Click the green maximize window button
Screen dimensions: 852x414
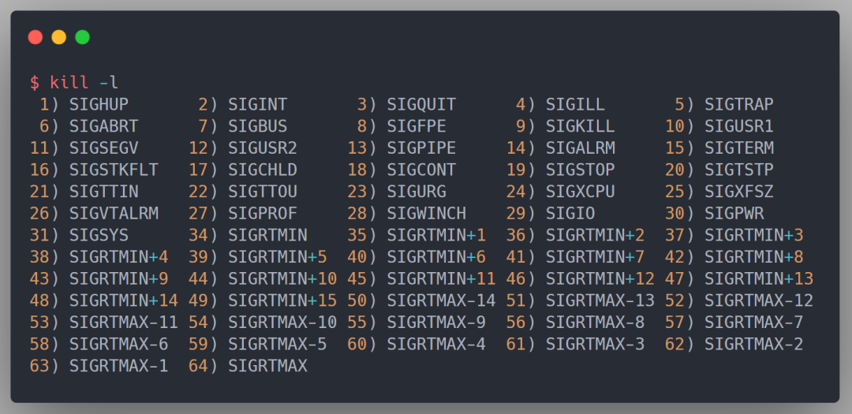(x=82, y=37)
